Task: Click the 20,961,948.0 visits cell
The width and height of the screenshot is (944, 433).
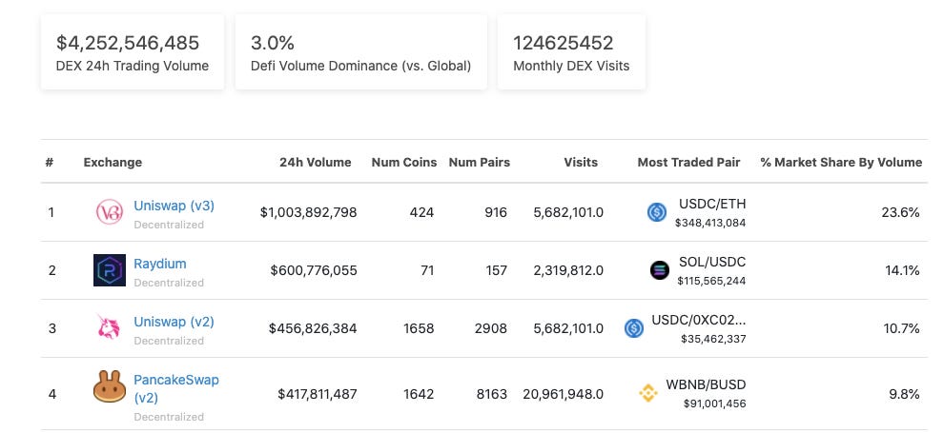Action: 564,394
